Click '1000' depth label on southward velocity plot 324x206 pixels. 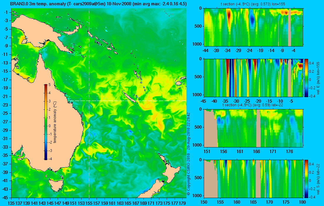(x=197, y=195)
